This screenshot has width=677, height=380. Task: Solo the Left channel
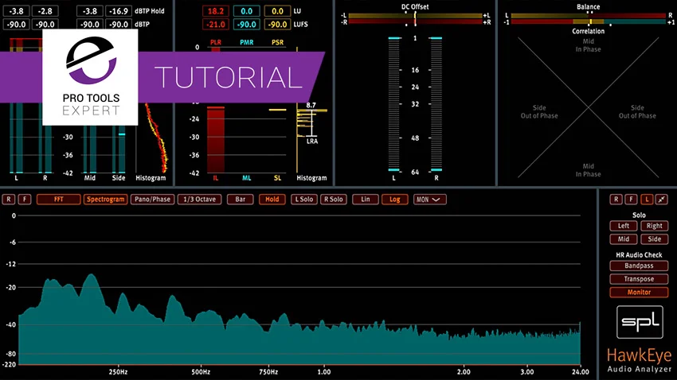[x=624, y=226]
